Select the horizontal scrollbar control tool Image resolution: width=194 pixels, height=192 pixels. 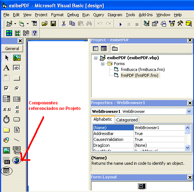pyautogui.click(x=7, y=109)
